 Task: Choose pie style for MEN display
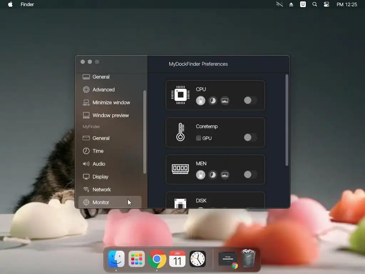coord(212,175)
